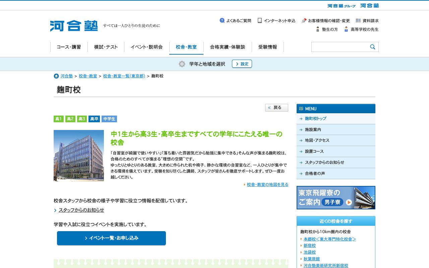Open the 模試・テスト navigation menu

coord(106,47)
